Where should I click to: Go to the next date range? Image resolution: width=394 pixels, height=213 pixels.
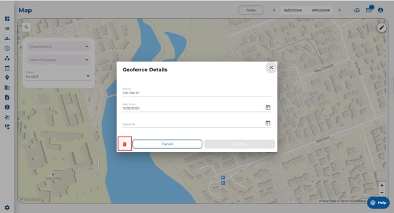[x=339, y=10]
